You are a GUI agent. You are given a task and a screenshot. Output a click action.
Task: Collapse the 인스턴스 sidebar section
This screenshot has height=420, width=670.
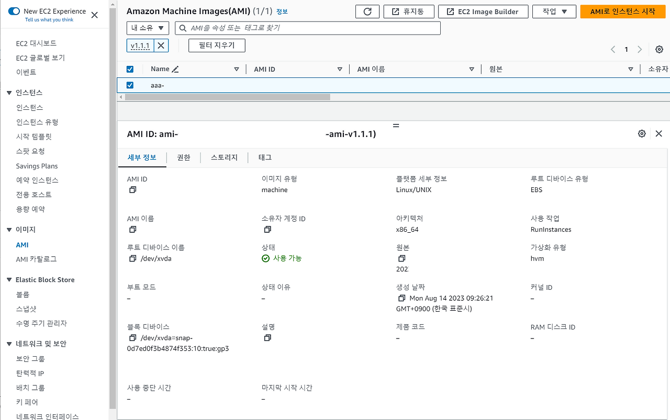[x=9, y=93]
